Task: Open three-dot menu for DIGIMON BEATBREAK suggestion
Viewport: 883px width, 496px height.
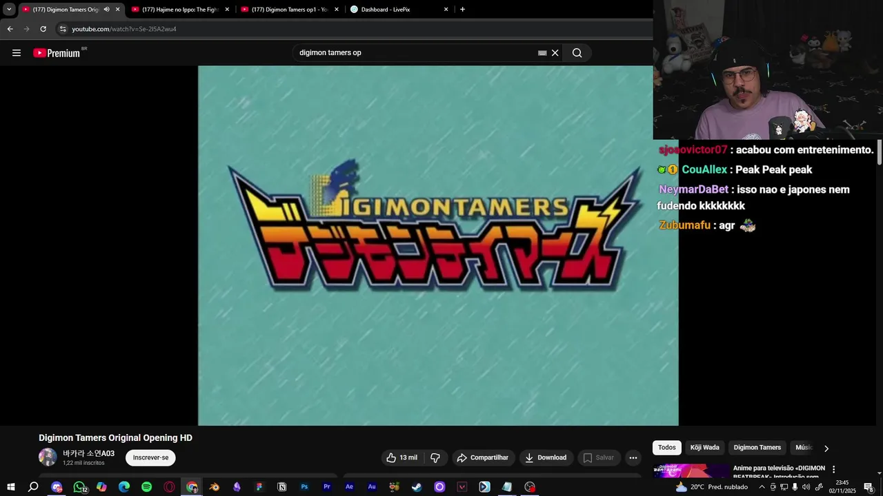Action: tap(833, 470)
